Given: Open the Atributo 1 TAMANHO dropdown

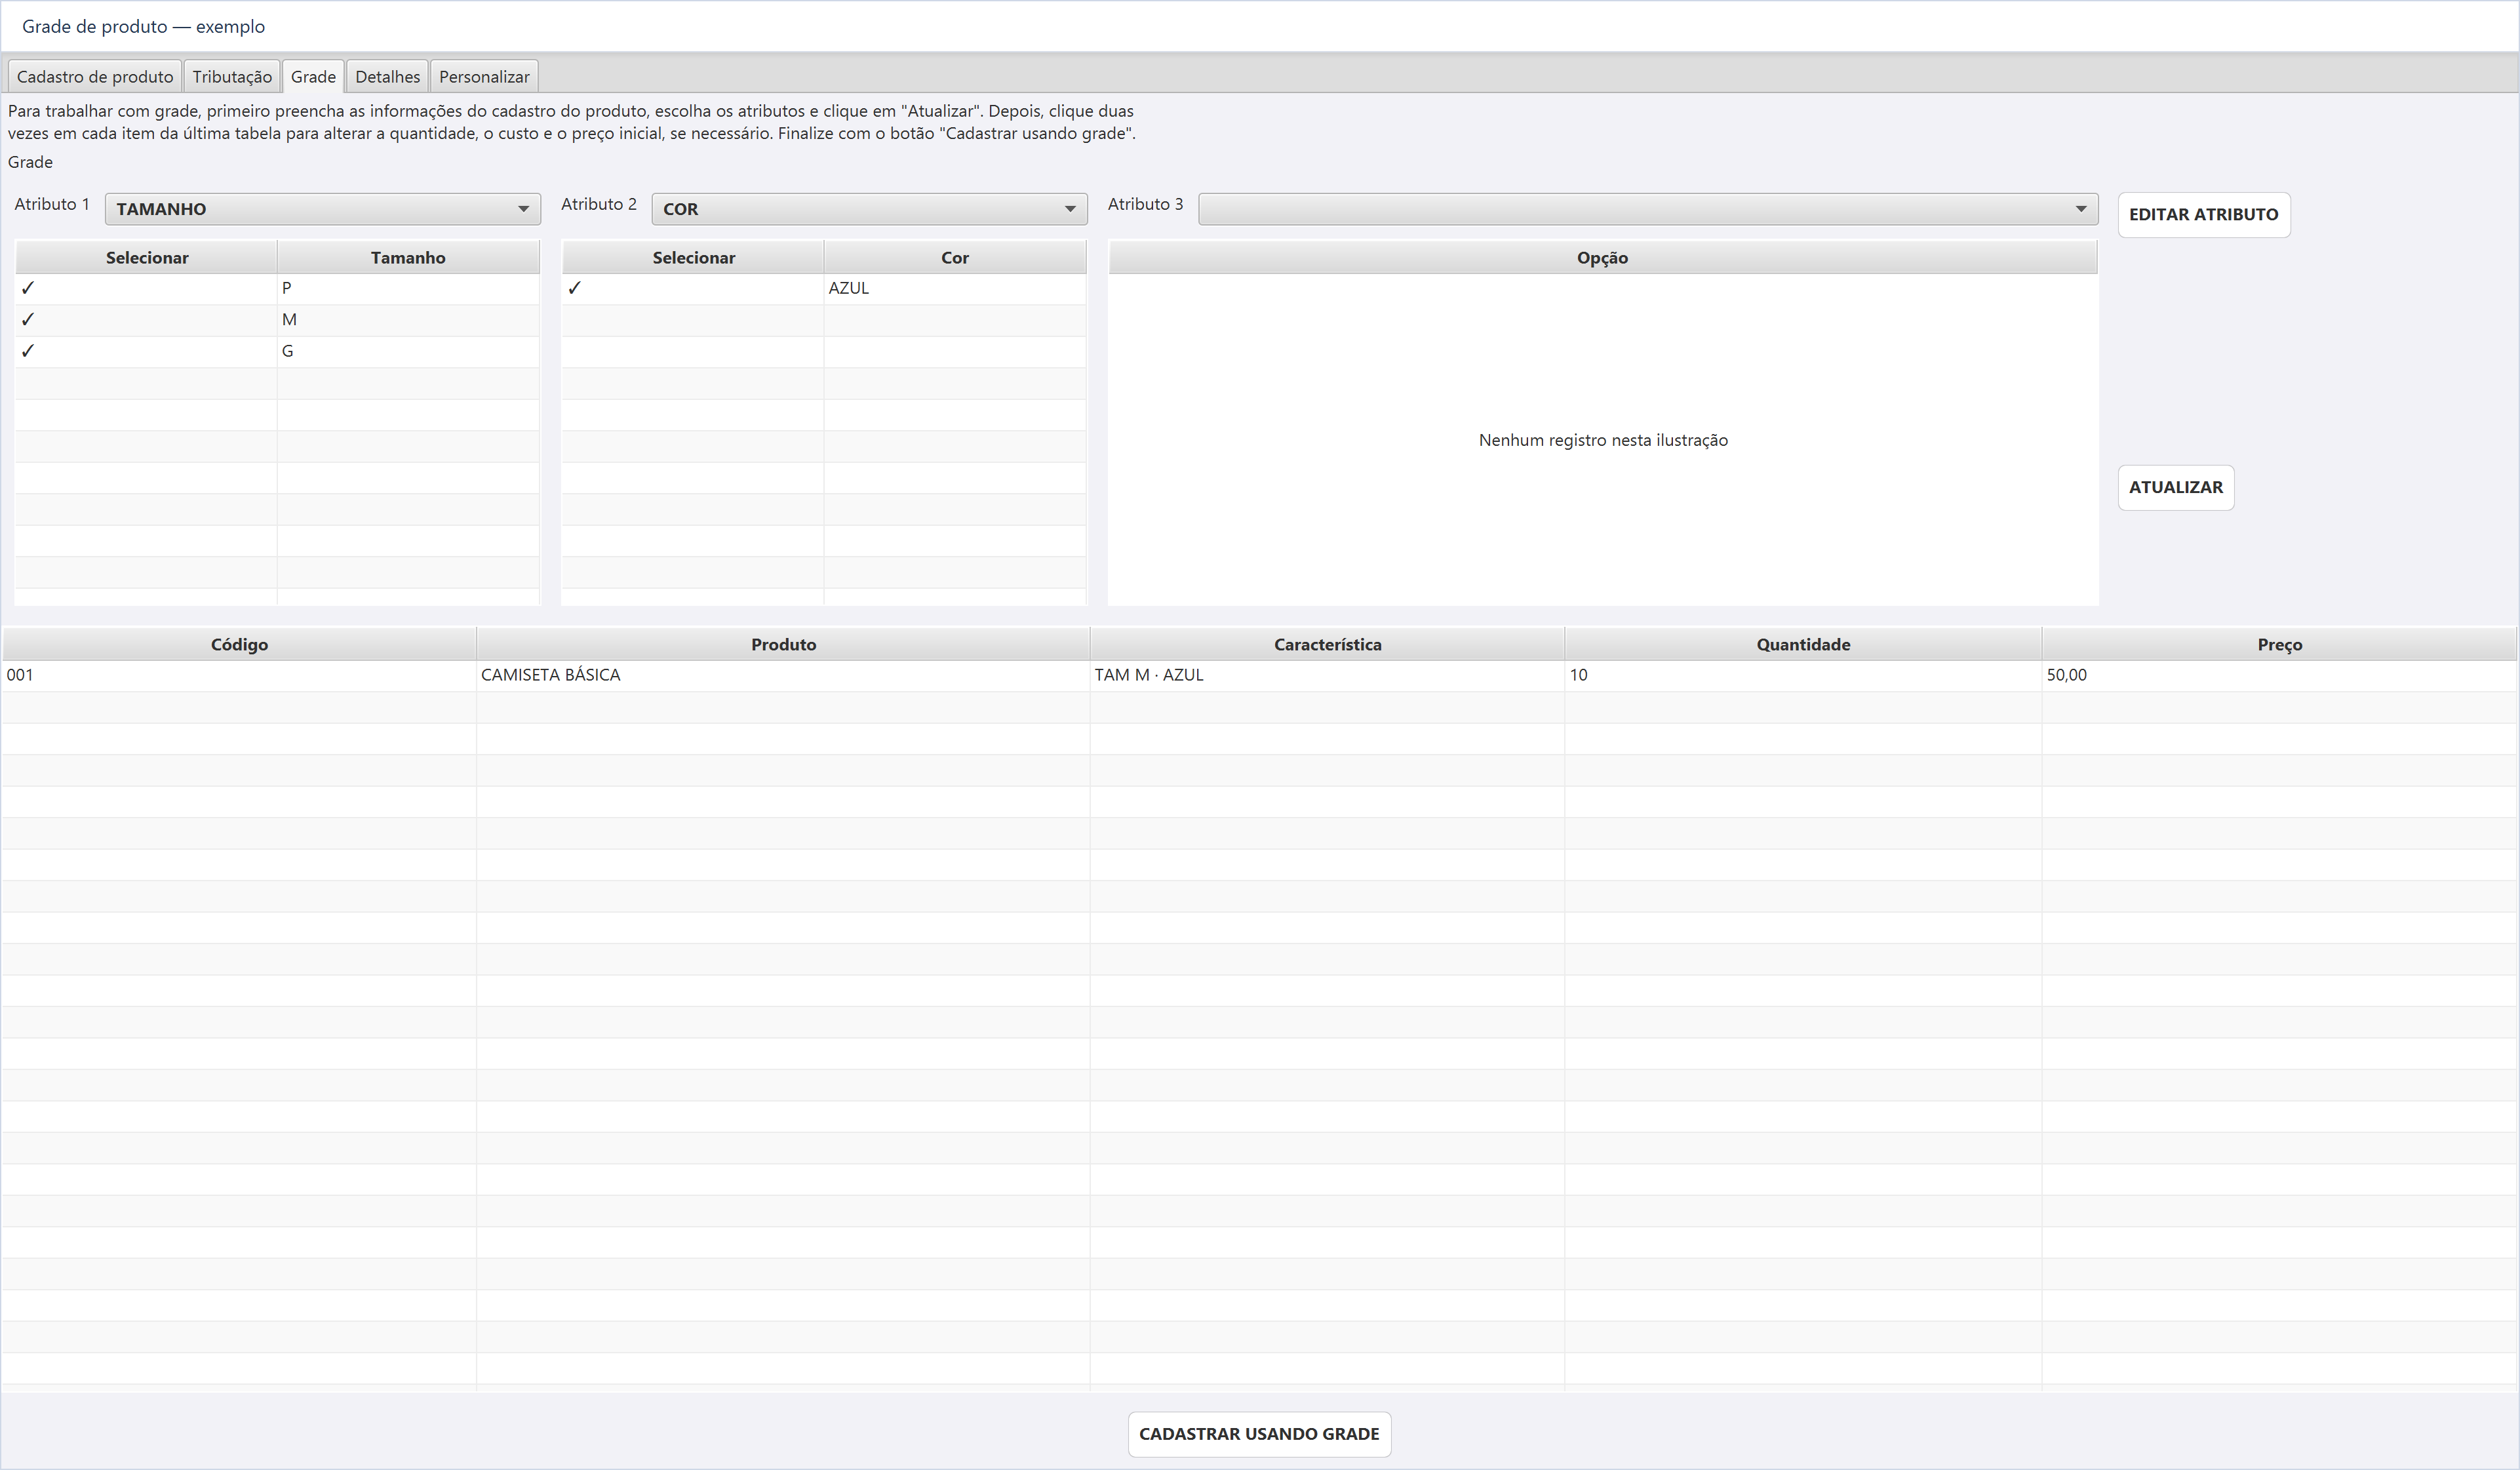Looking at the screenshot, I should coord(322,209).
